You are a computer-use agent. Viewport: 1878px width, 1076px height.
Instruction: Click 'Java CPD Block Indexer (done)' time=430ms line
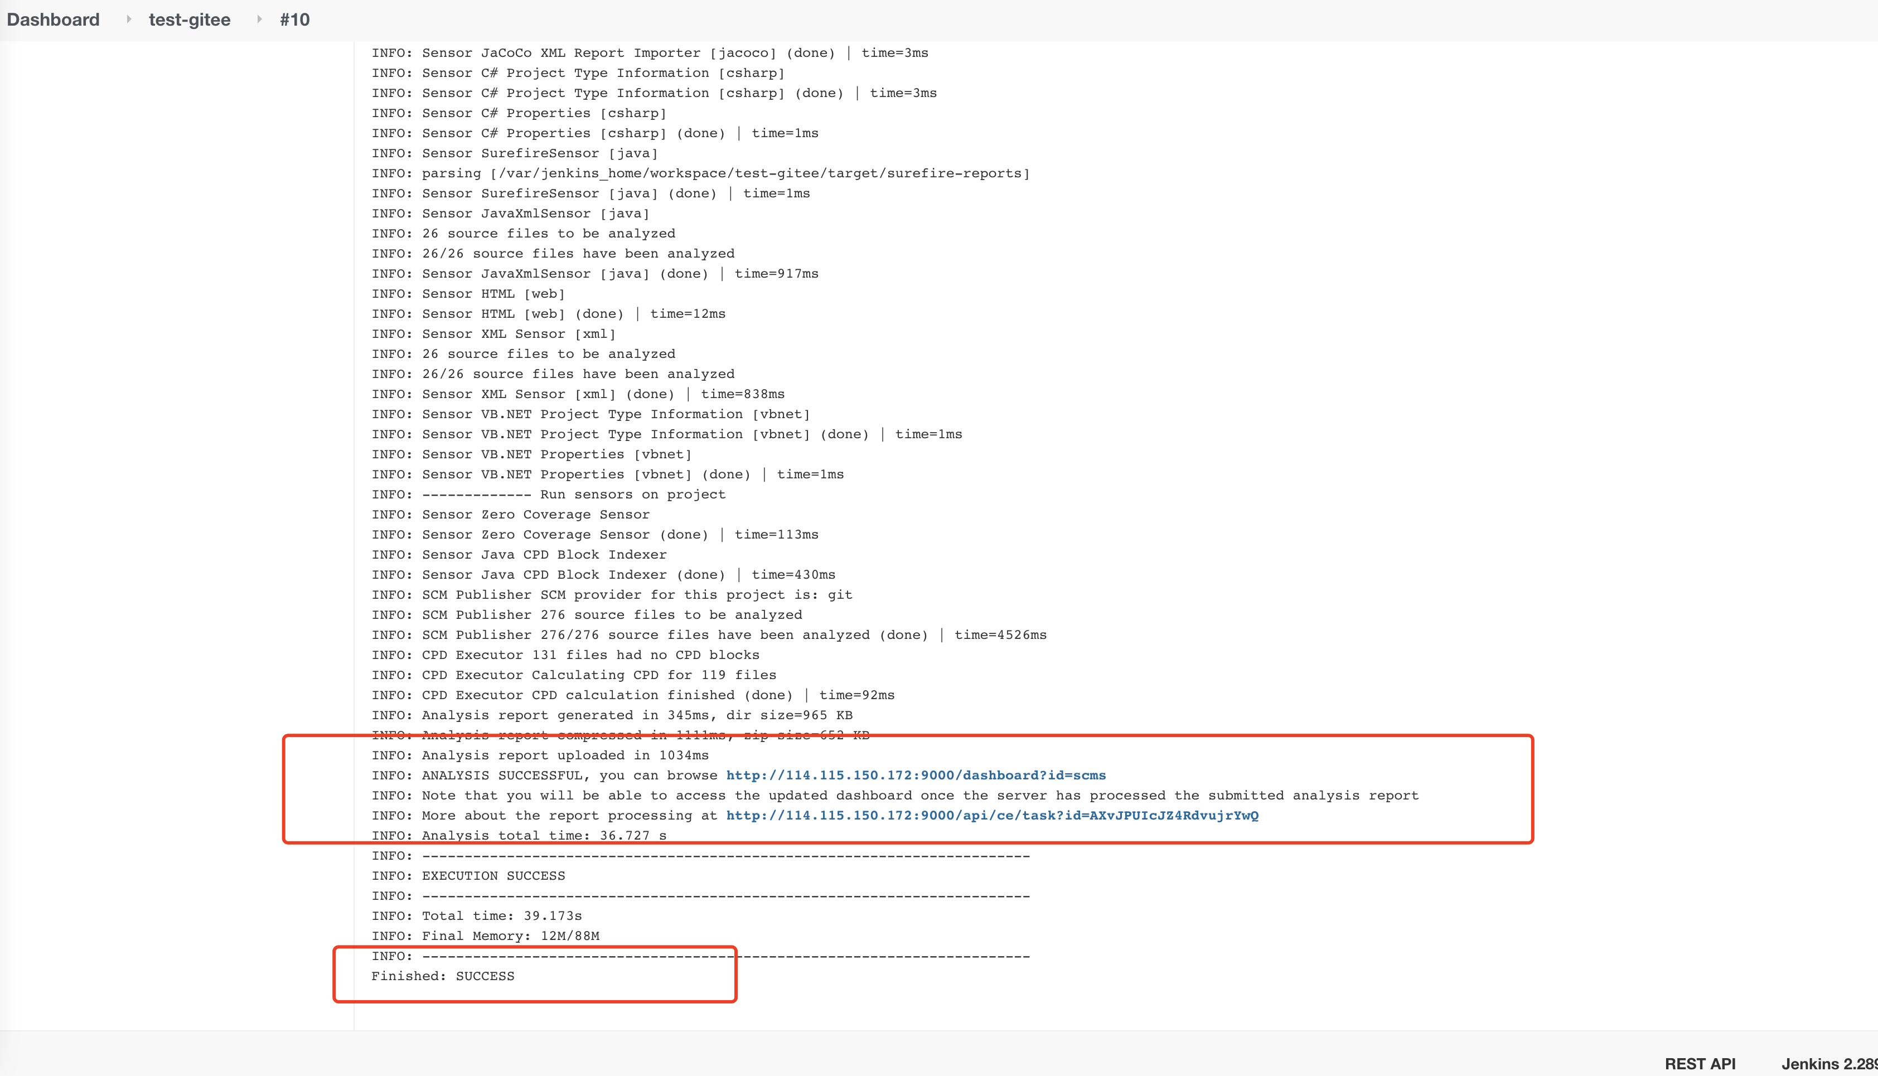point(604,574)
